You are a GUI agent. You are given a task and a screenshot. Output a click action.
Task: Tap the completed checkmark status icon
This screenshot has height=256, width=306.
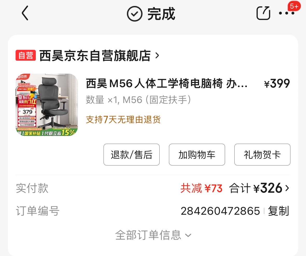pyautogui.click(x=134, y=14)
